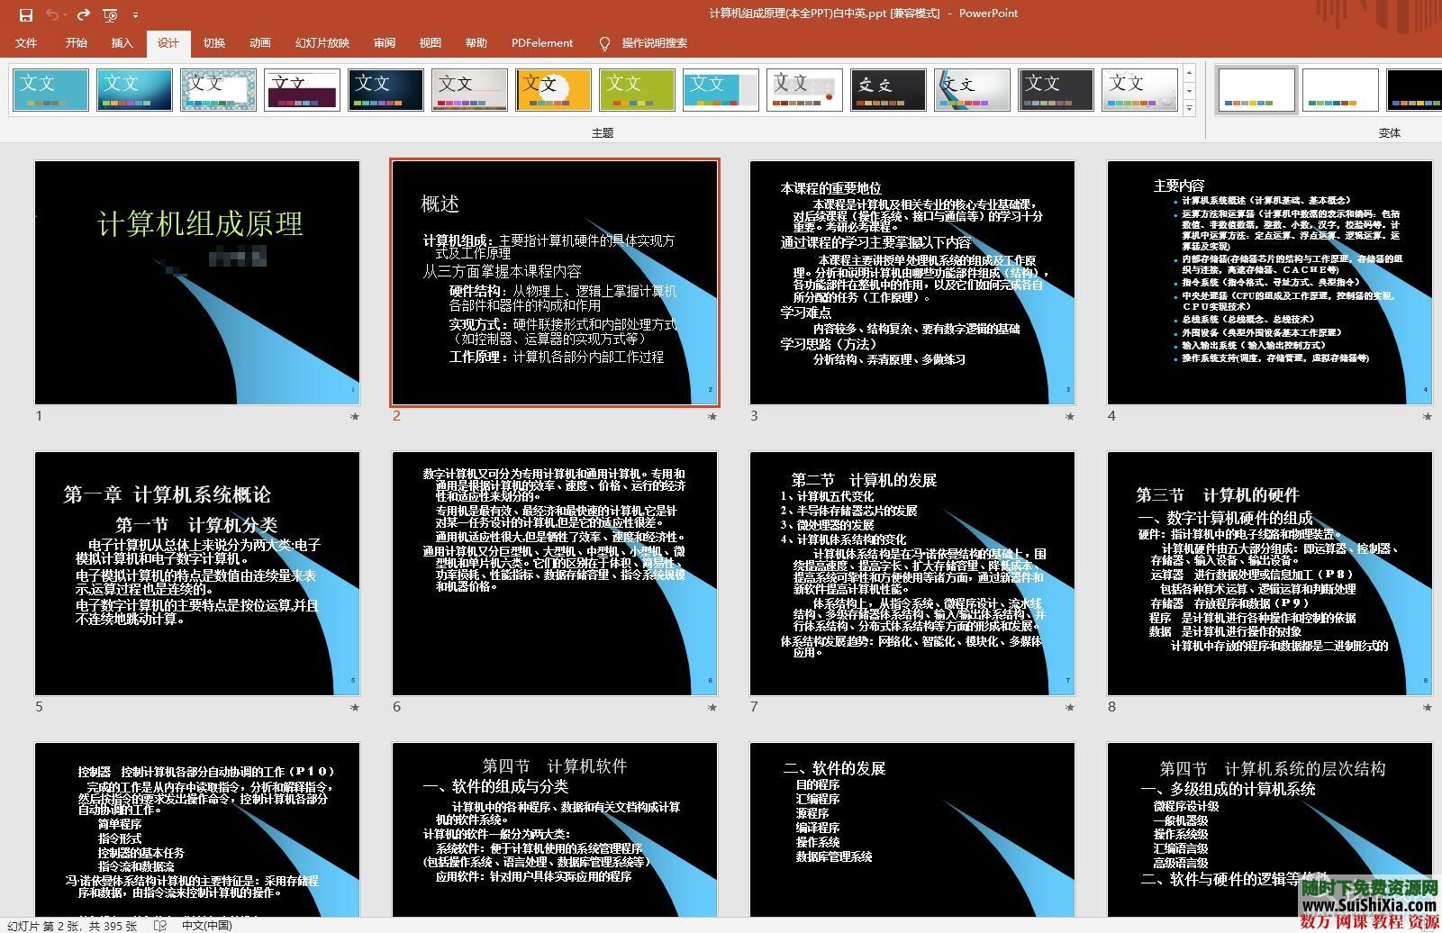Open the spell check icon in the status bar
Screen dimensions: 1442x933
tap(162, 926)
